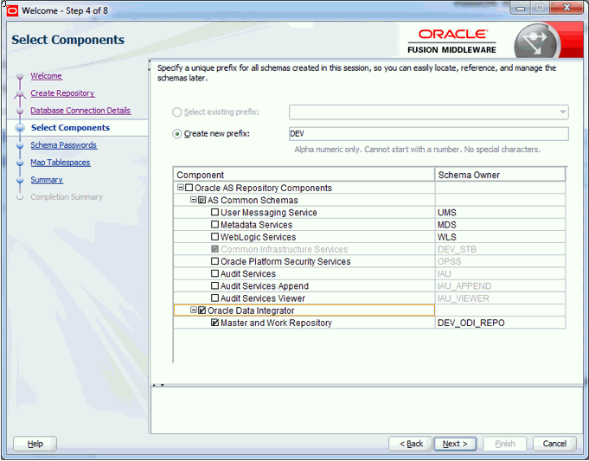Uncheck the Oracle Data Integrator checkbox

pos(202,311)
